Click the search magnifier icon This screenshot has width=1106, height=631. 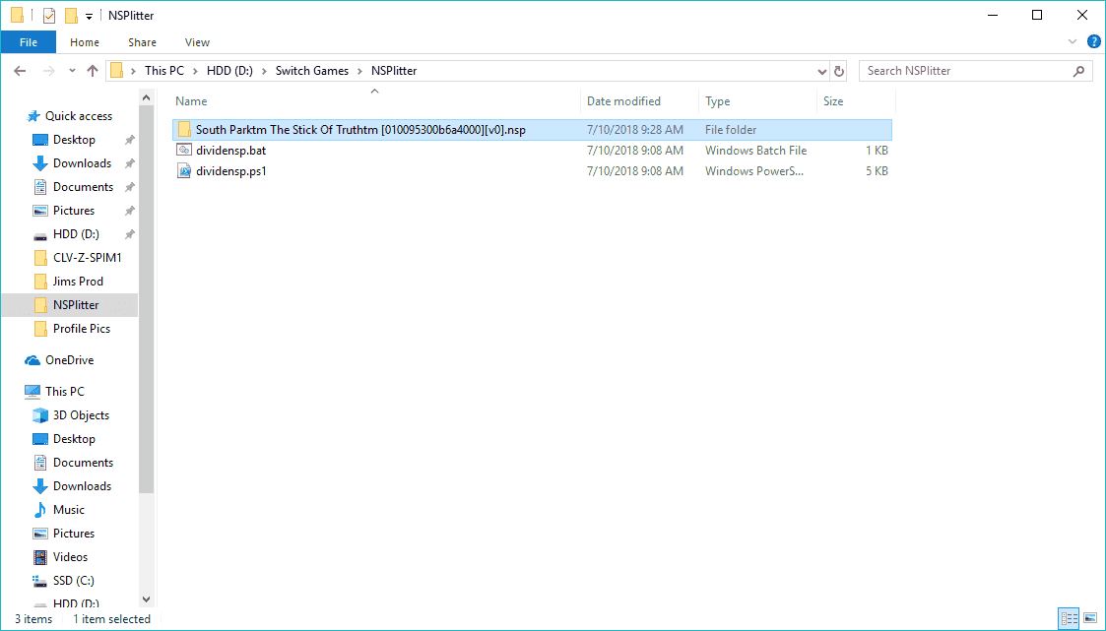pos(1078,71)
